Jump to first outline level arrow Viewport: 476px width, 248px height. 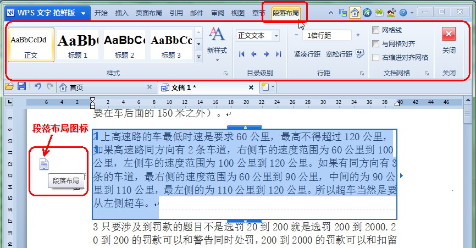coord(241,54)
